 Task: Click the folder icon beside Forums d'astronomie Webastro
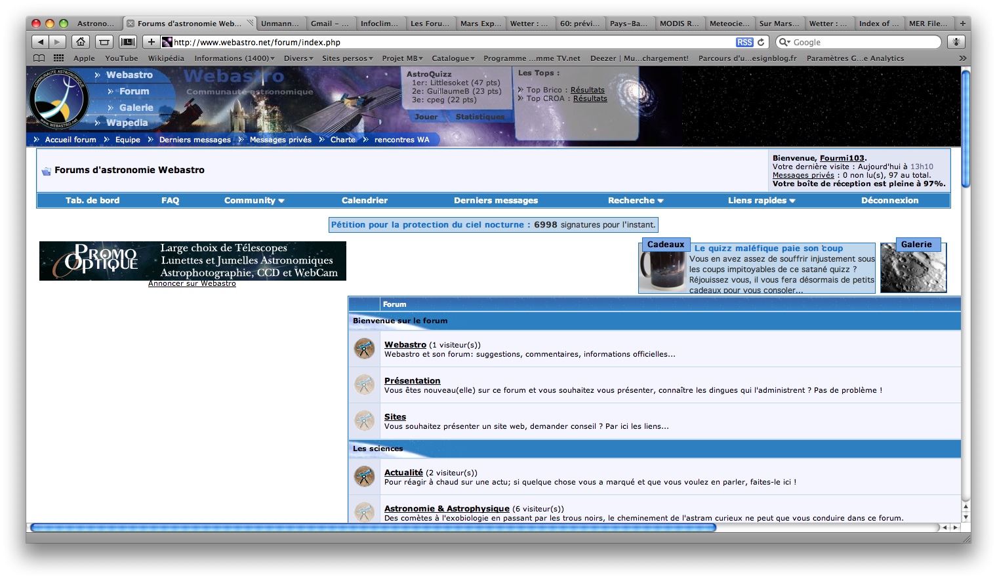46,170
